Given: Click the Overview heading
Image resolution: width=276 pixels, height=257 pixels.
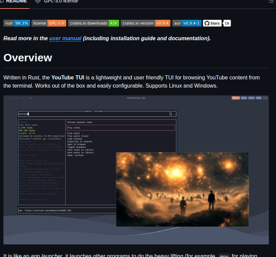Looking at the screenshot, I should [28, 58].
